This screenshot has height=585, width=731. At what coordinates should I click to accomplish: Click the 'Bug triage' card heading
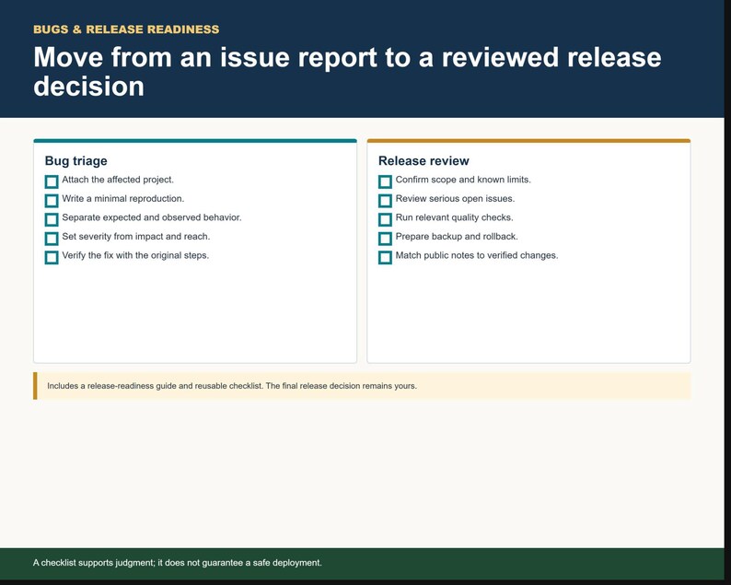[76, 161]
